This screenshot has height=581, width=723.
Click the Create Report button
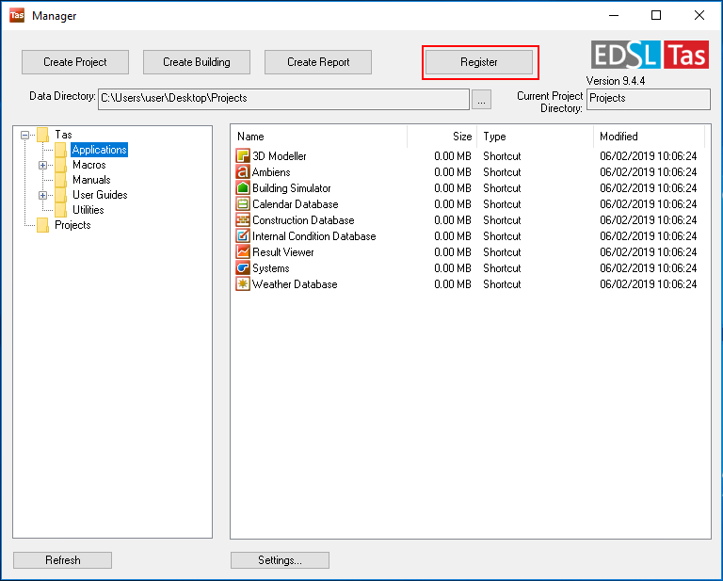click(x=318, y=62)
